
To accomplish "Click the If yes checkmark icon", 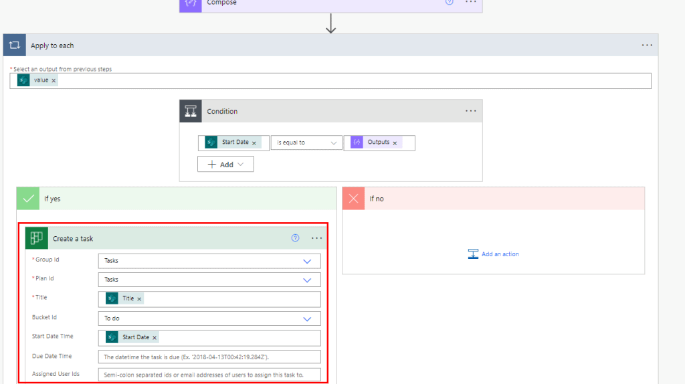I will [28, 199].
